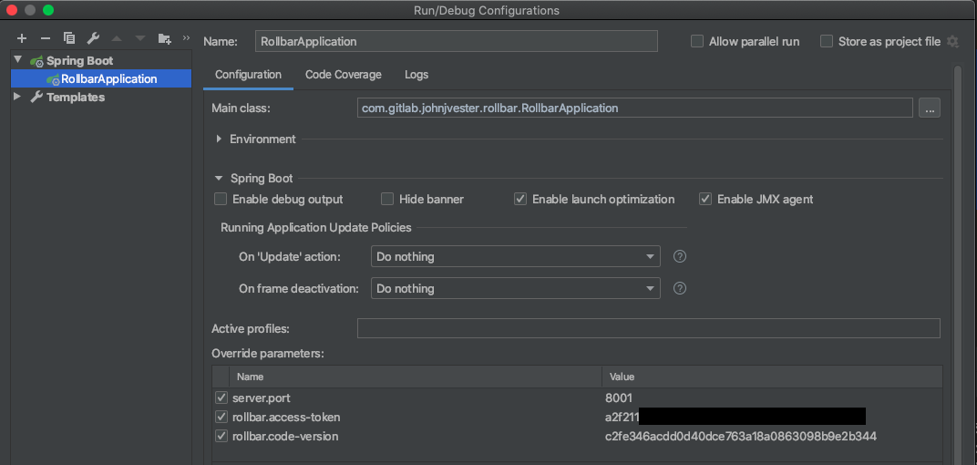The height and width of the screenshot is (465, 977).
Task: Click the Copy Configuration icon
Action: click(x=69, y=38)
